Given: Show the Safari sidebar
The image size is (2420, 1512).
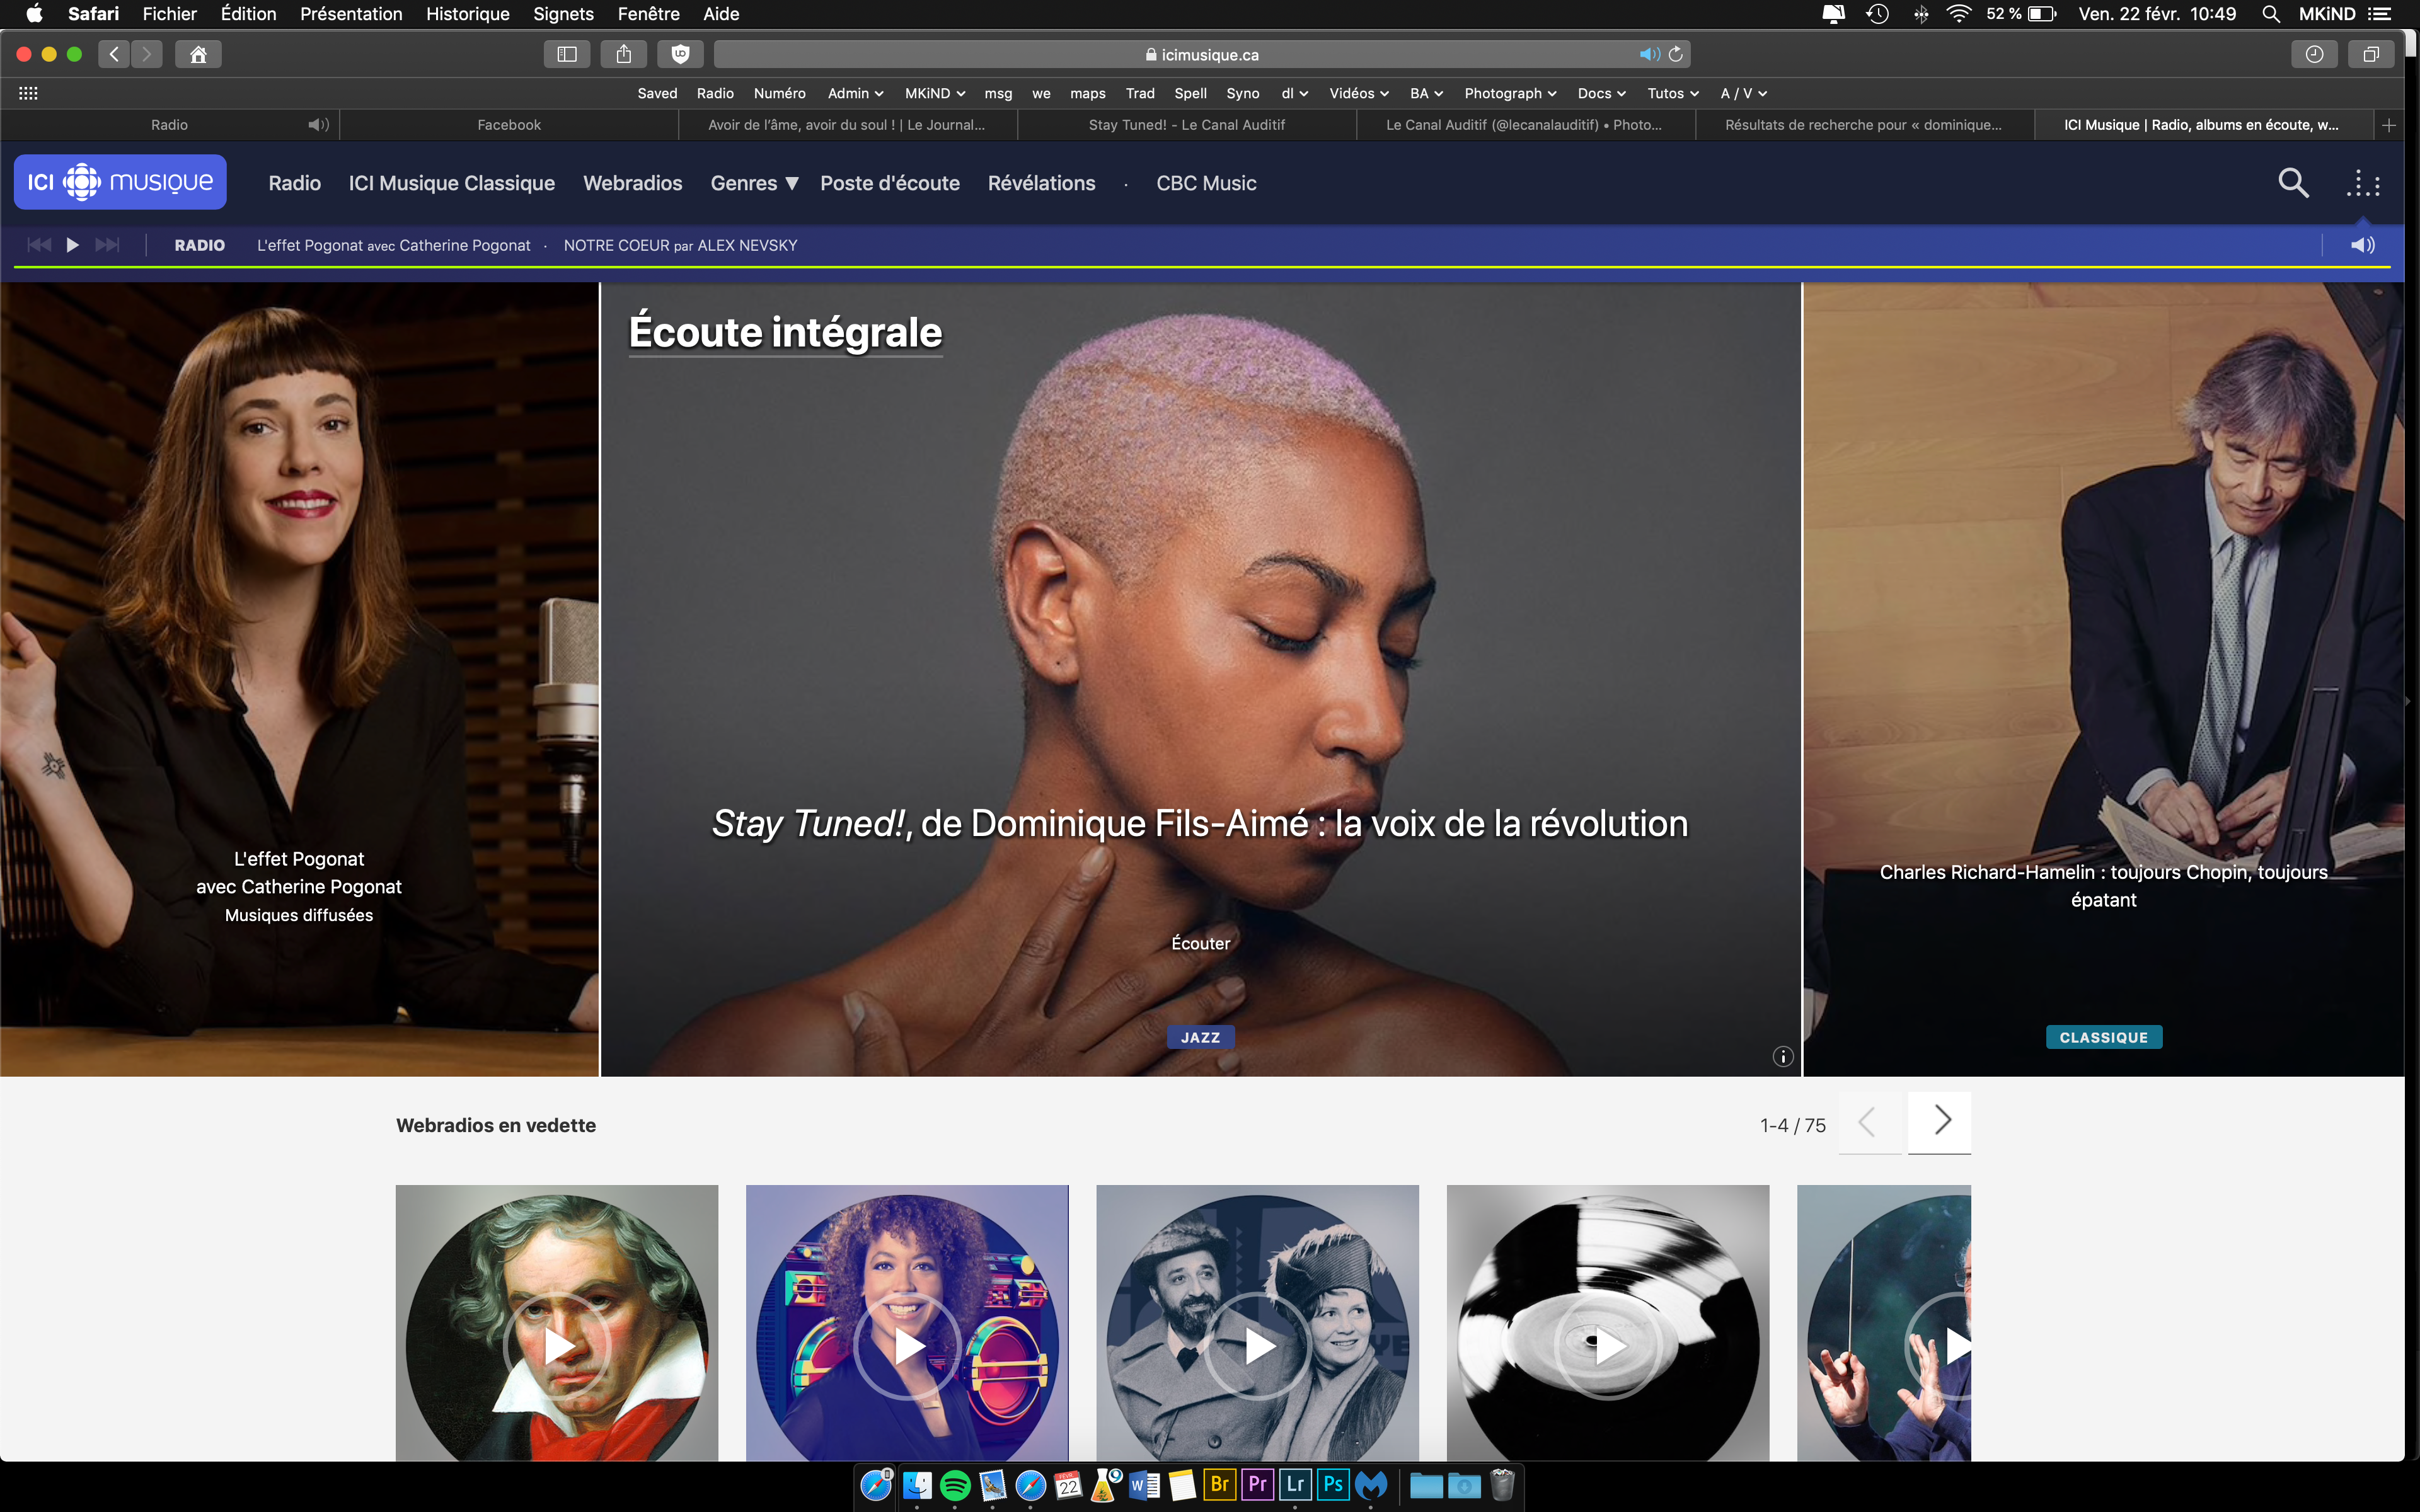Looking at the screenshot, I should [x=566, y=54].
